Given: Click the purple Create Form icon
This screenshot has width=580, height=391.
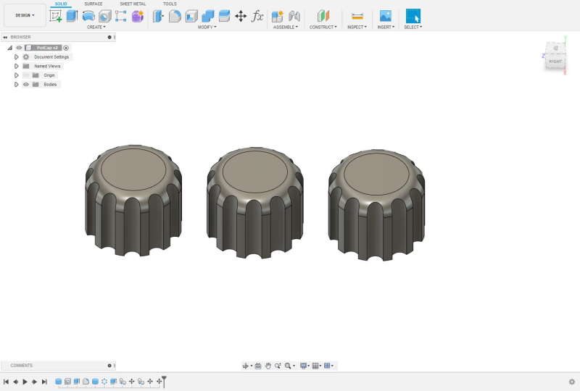Looking at the screenshot, I should coord(138,16).
